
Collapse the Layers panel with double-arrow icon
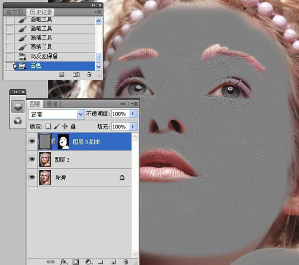coord(123,104)
